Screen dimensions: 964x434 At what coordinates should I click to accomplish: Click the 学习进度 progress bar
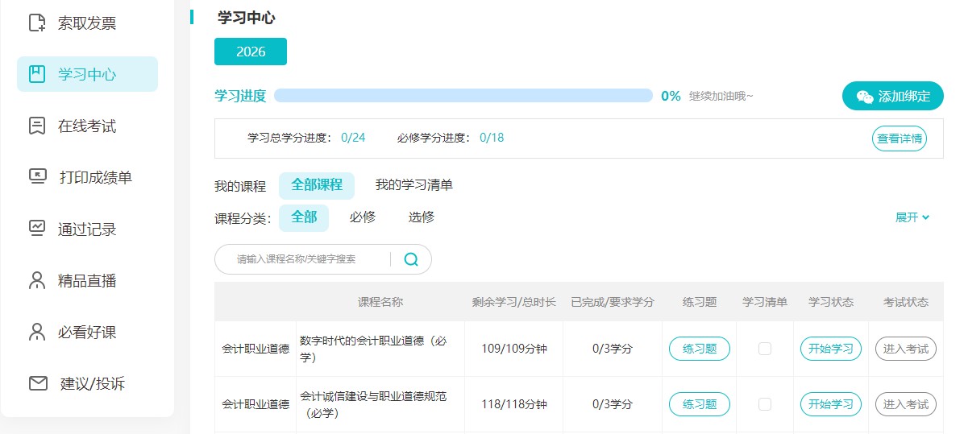pyautogui.click(x=463, y=95)
